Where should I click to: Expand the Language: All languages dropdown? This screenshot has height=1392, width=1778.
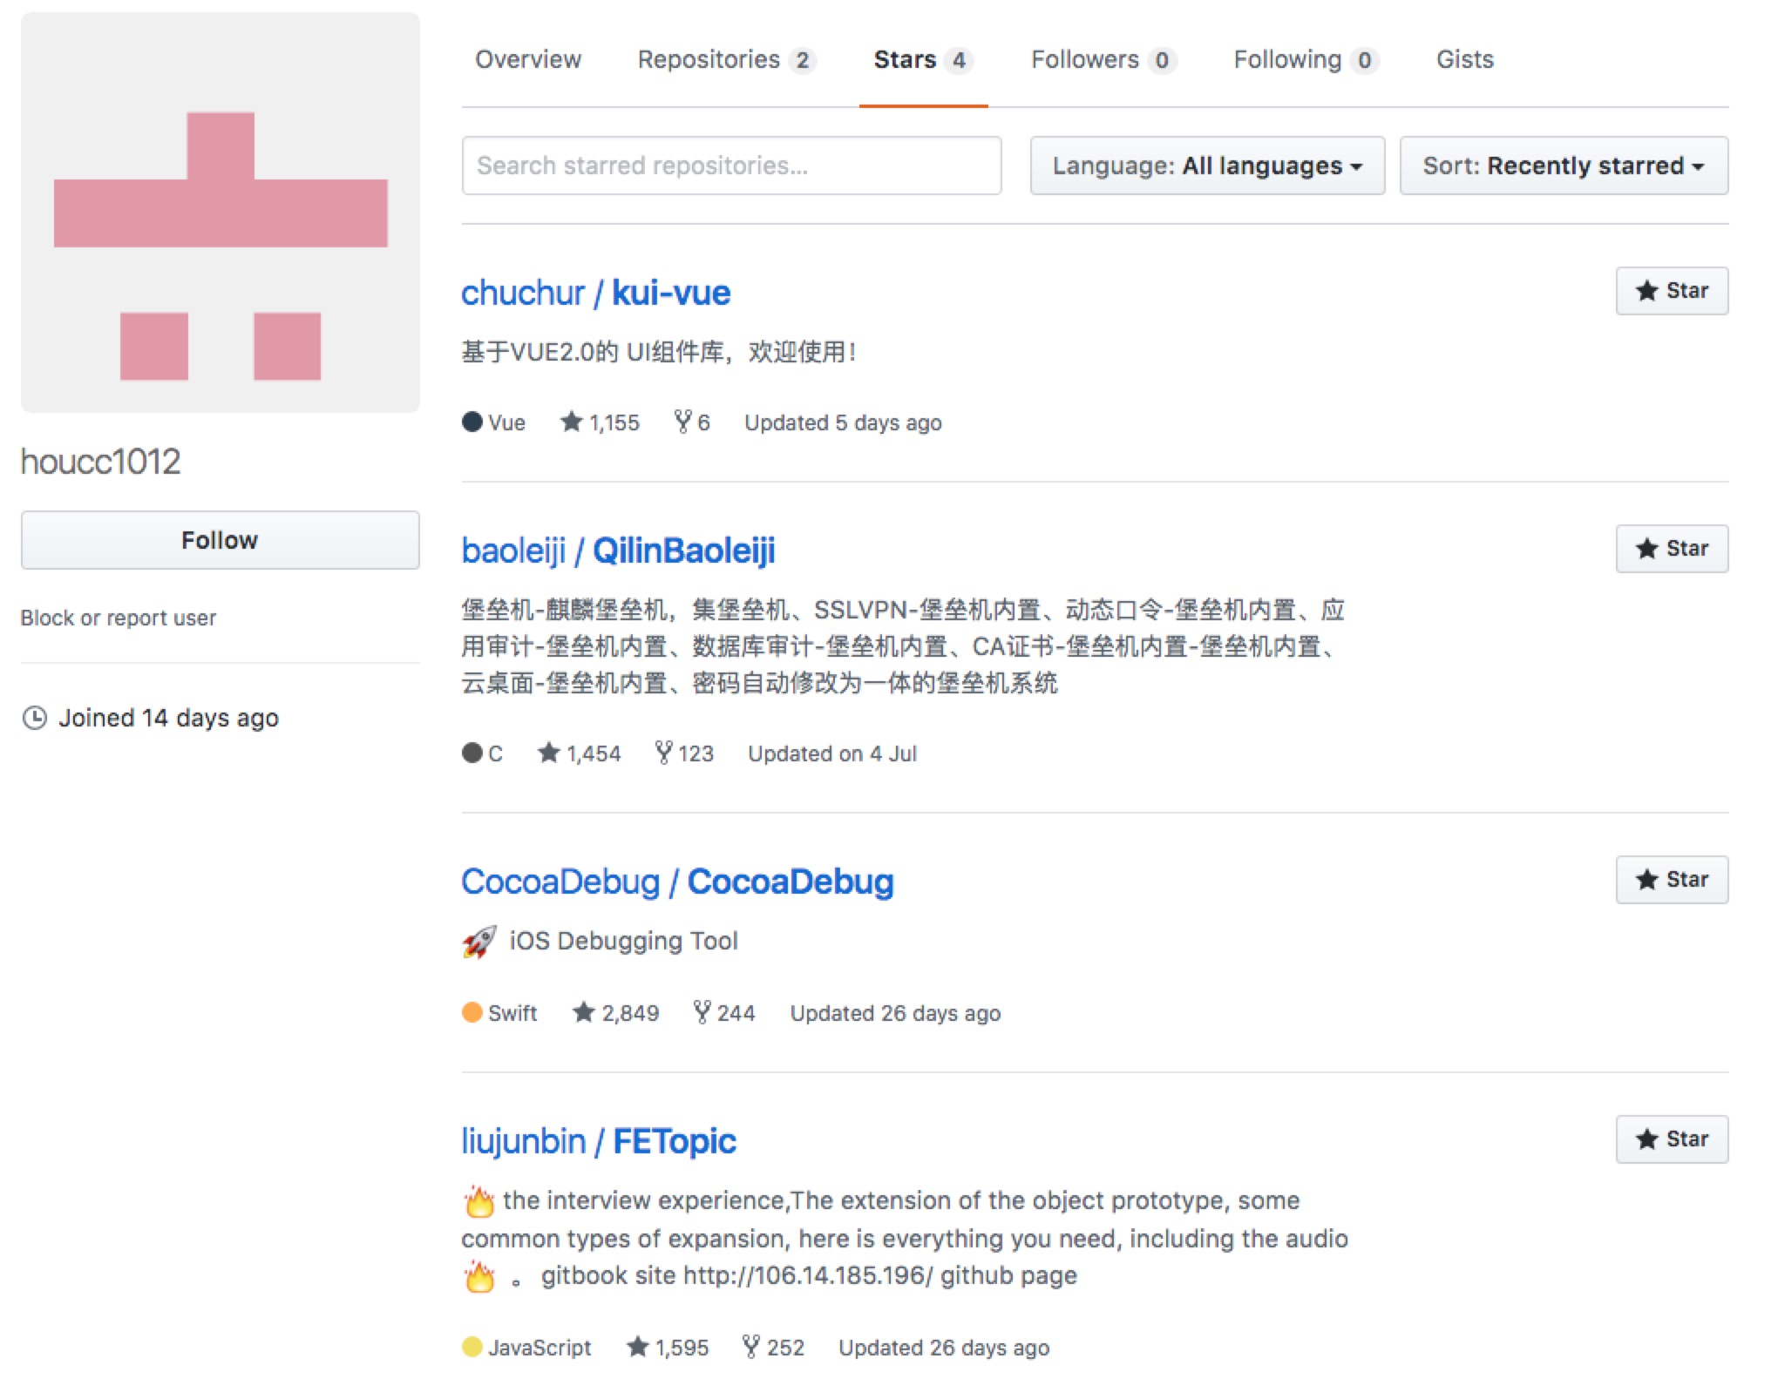(x=1207, y=166)
